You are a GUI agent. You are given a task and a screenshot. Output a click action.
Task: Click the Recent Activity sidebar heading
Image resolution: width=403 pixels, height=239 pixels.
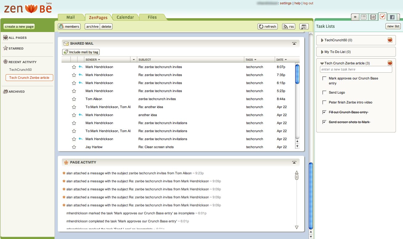click(20, 62)
